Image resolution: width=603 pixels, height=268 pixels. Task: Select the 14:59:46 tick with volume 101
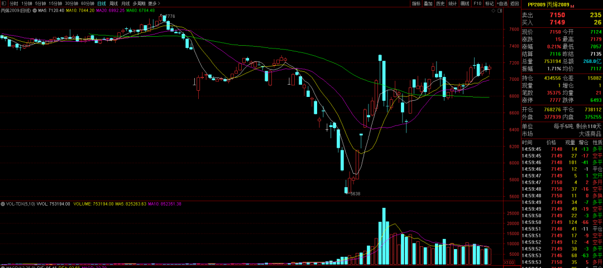[x=562, y=162]
